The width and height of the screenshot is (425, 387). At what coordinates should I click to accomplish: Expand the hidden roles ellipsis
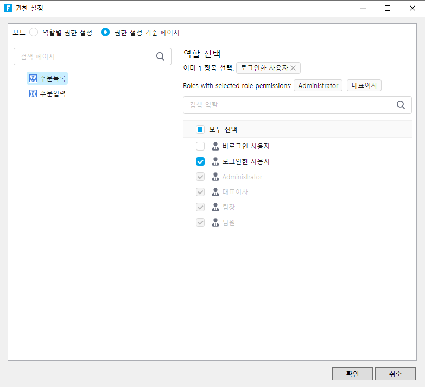click(x=388, y=86)
